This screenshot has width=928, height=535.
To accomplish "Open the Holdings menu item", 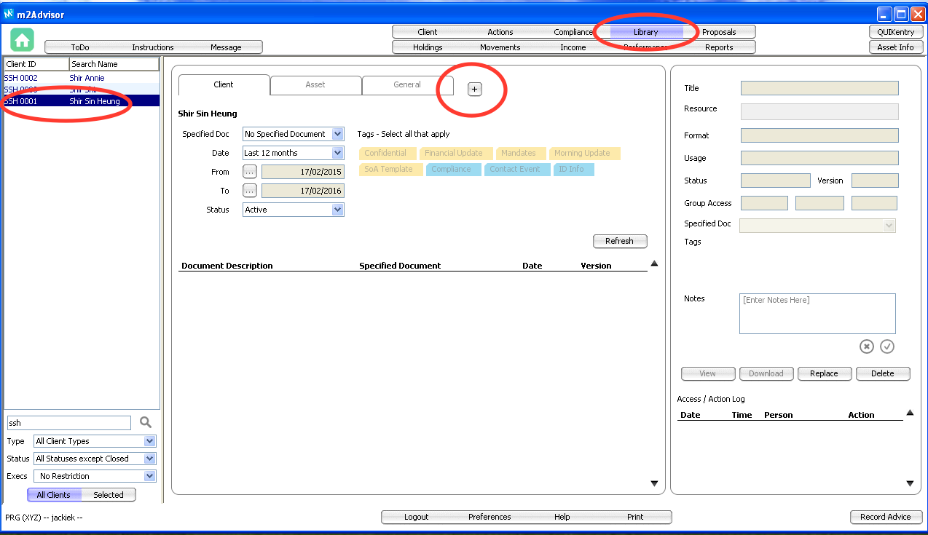I will pos(428,47).
